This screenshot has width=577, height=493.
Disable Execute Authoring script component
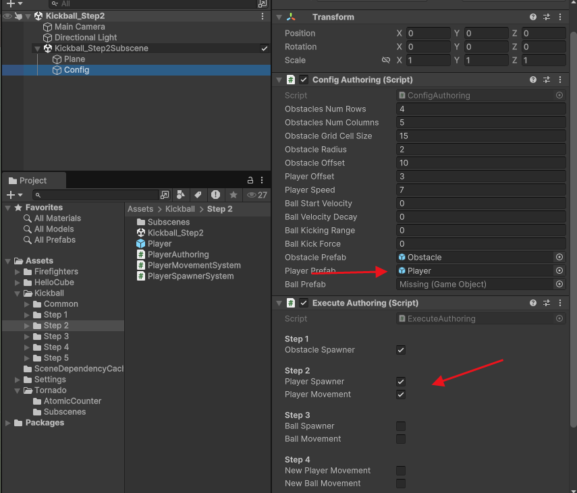(304, 303)
